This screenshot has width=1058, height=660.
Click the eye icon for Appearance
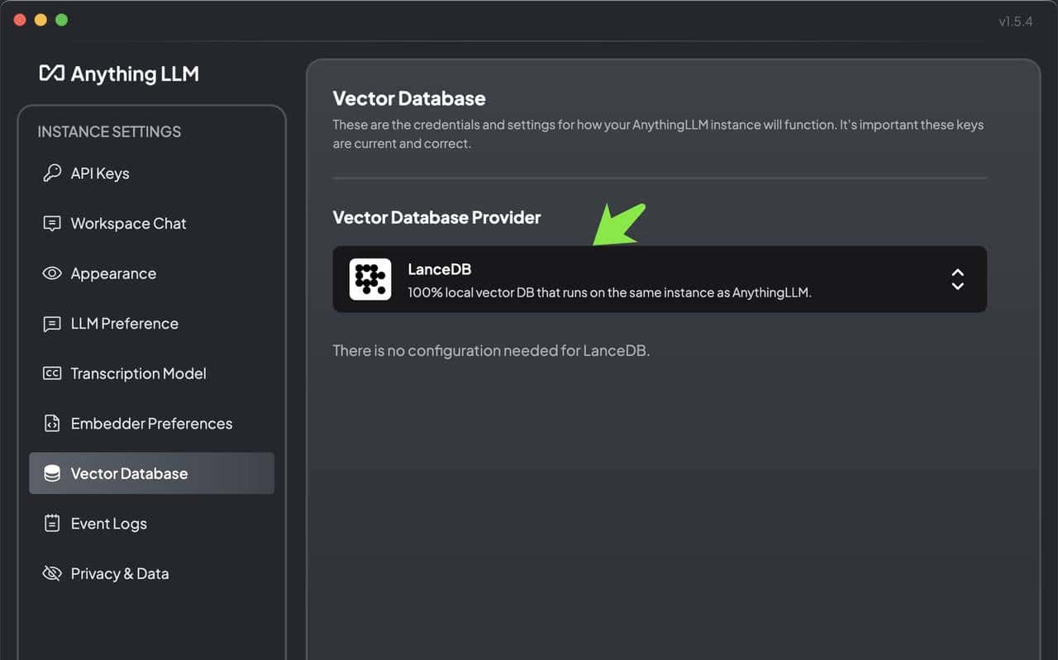[x=52, y=273]
